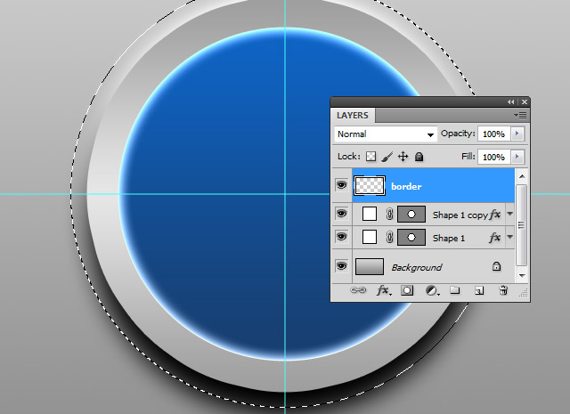Screen dimensions: 570x414
Task: Select the Background layer thumbnail
Action: click(369, 266)
